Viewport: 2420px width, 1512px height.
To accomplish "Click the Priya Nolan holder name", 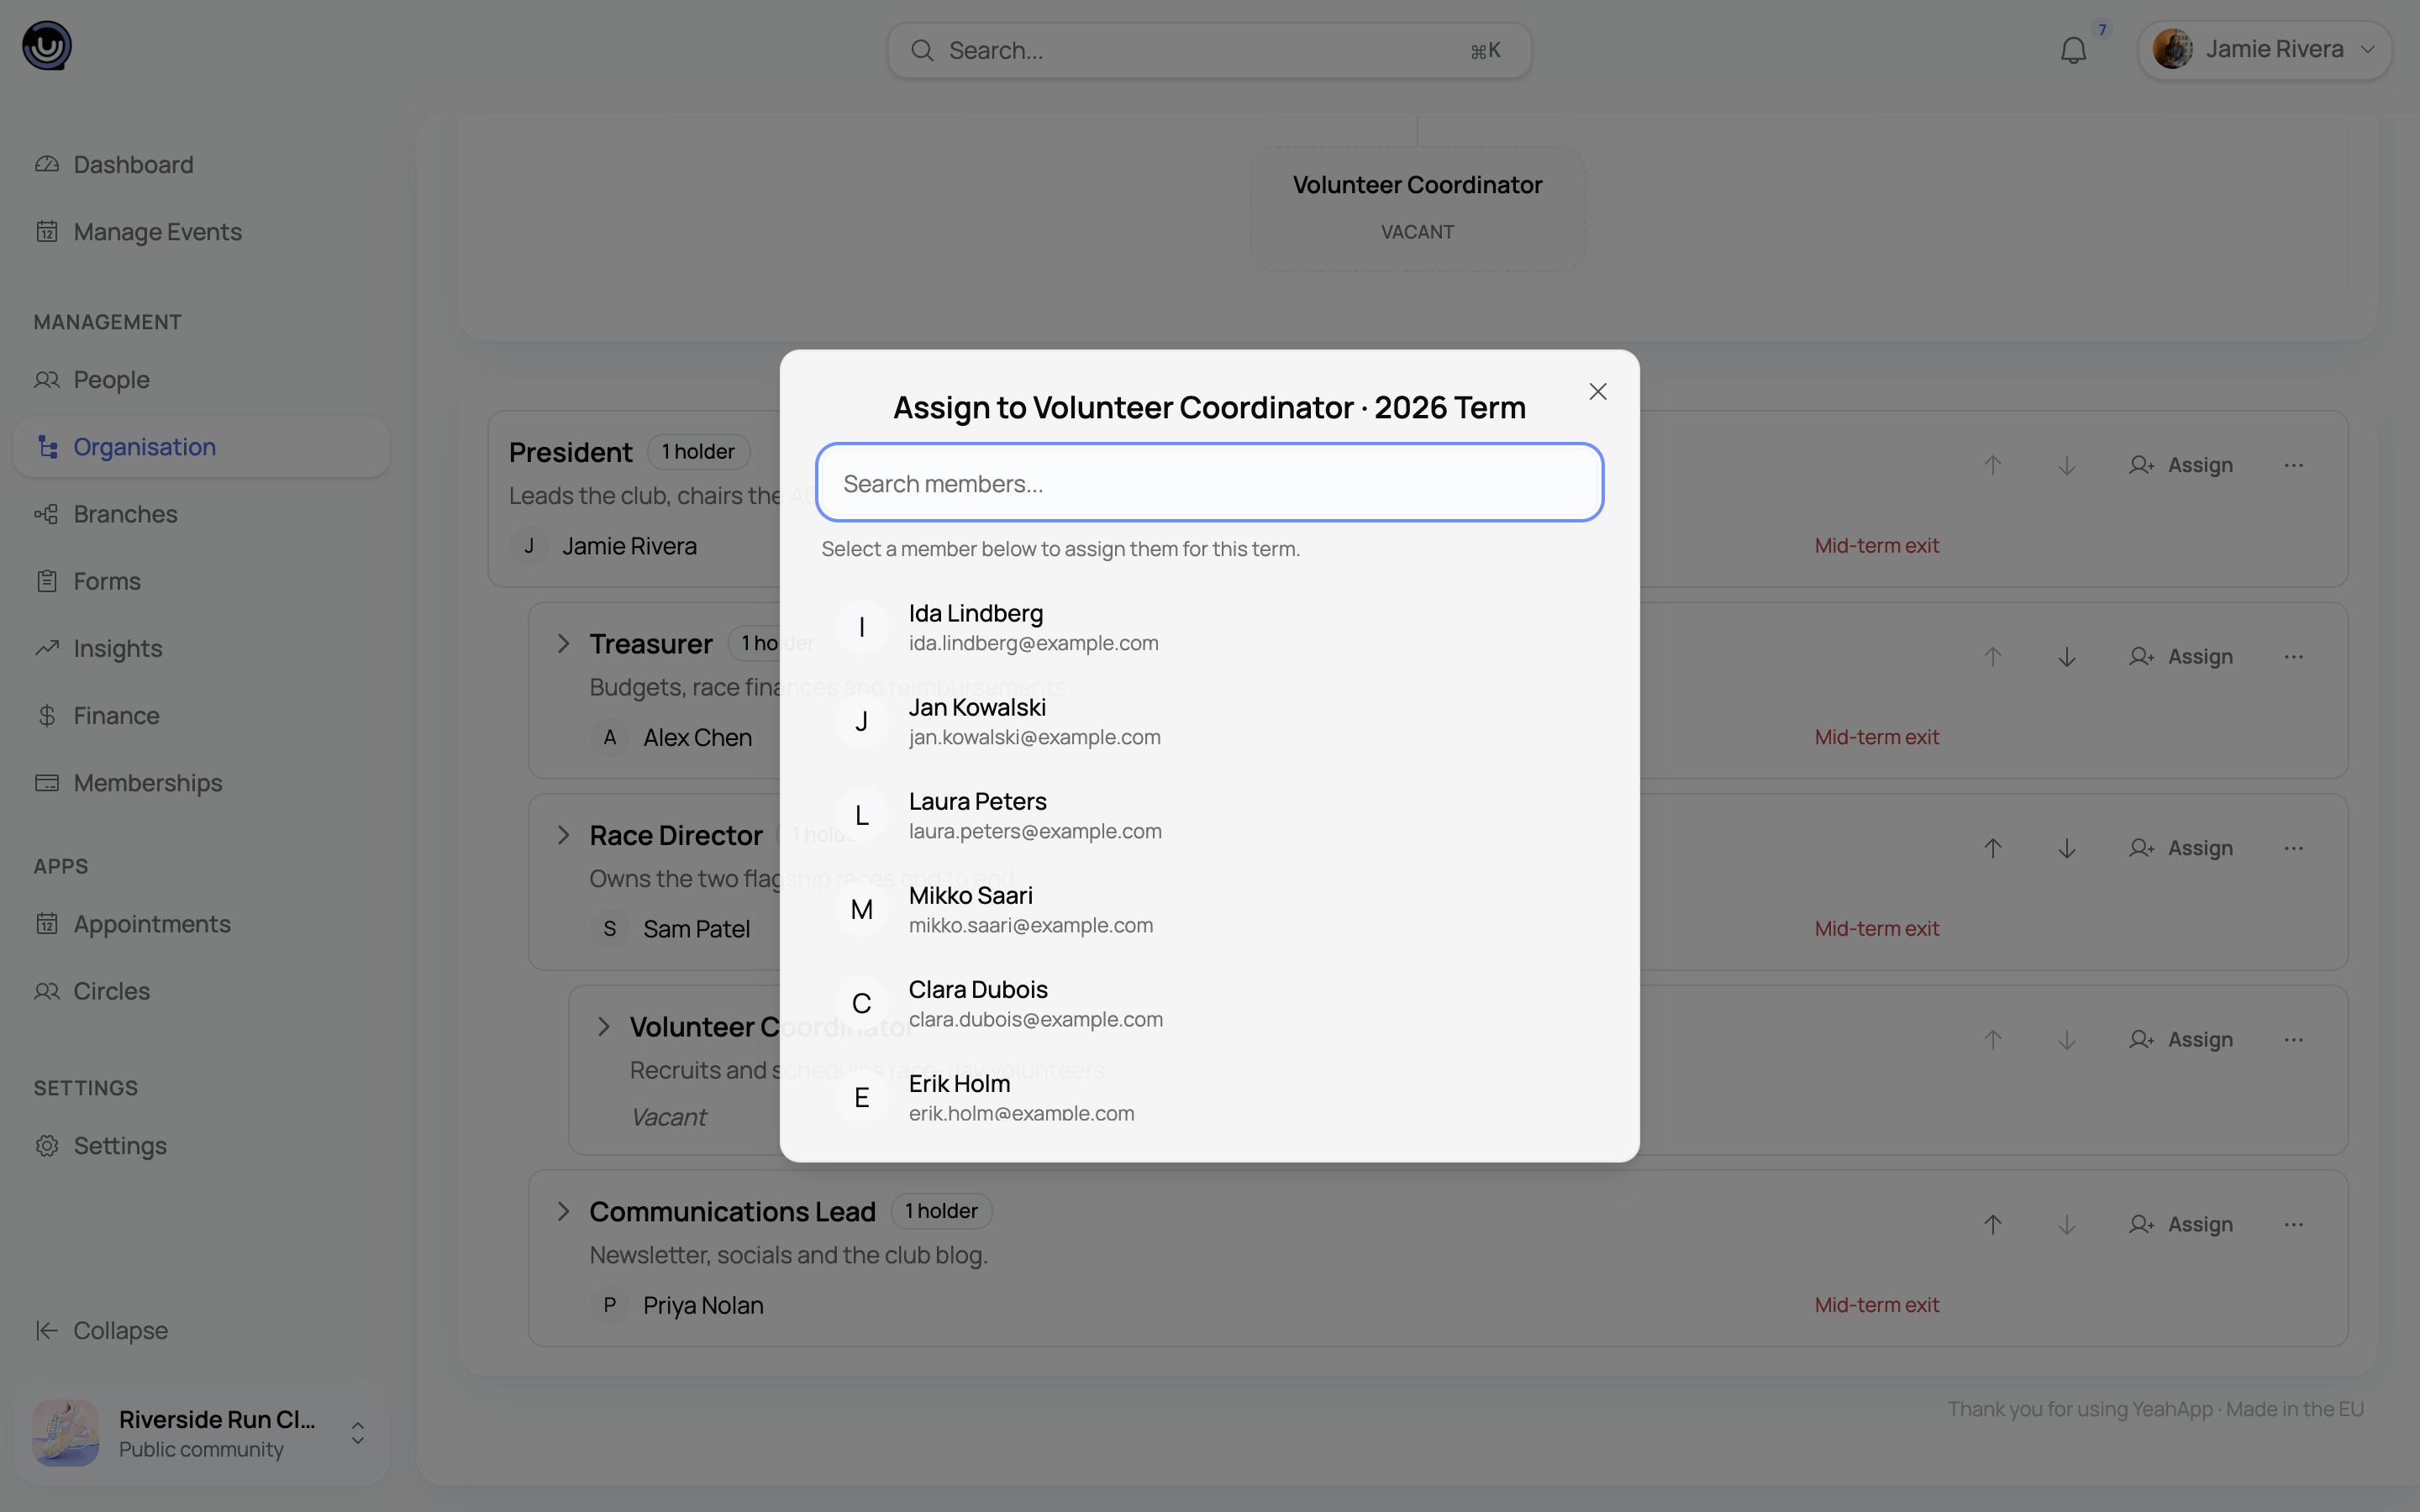I will pos(703,1305).
